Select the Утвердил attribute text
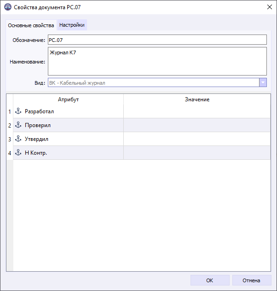Image resolution: width=277 pixels, height=291 pixels. coord(36,139)
